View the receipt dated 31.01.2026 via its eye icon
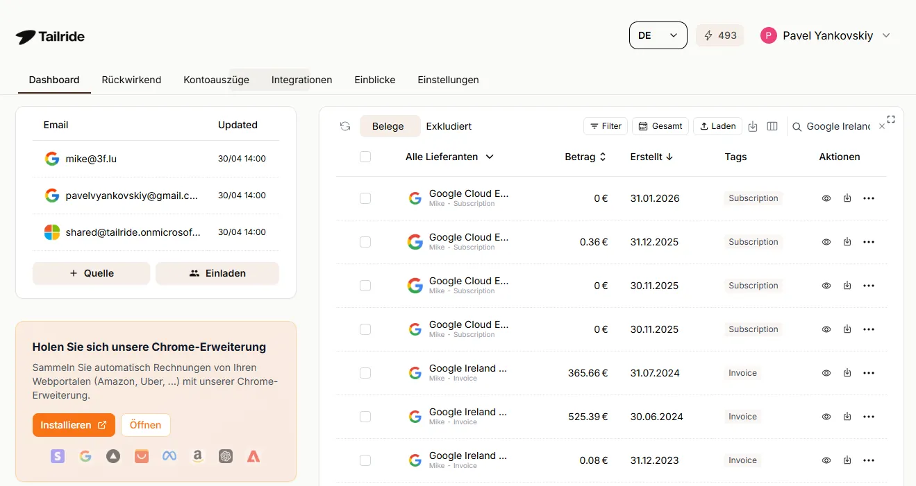This screenshot has height=486, width=916. [x=826, y=198]
